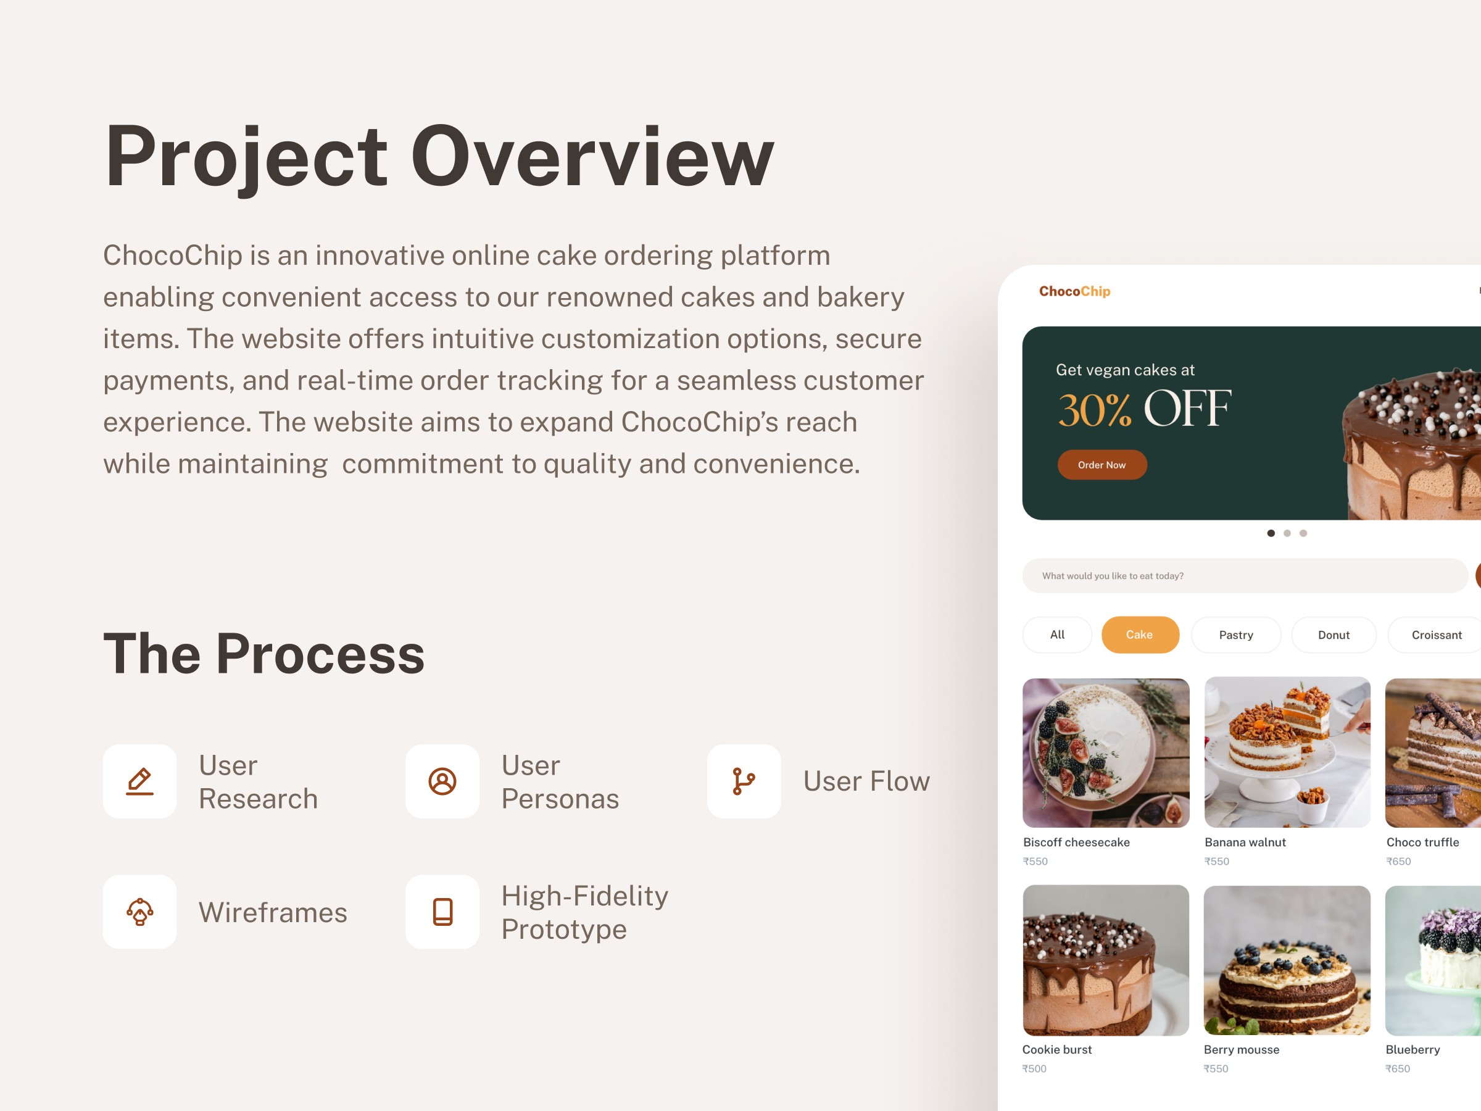Click the ChocoChip logo
1481x1111 pixels.
(x=1074, y=291)
